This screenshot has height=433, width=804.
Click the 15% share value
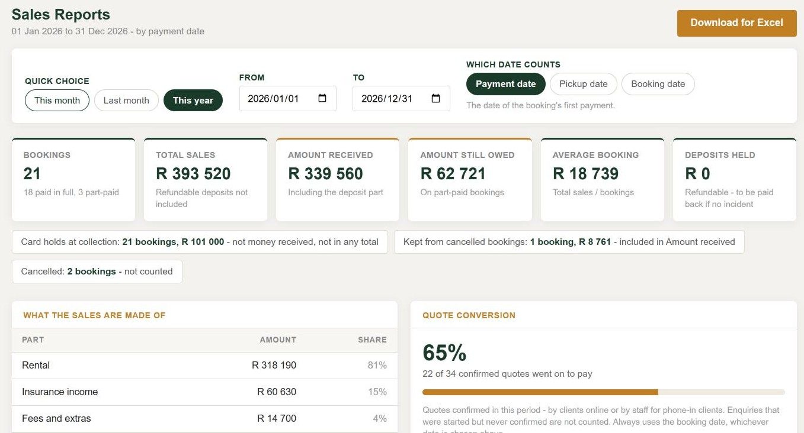(x=377, y=392)
